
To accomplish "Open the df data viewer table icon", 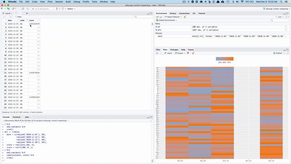I will tap(286, 27).
